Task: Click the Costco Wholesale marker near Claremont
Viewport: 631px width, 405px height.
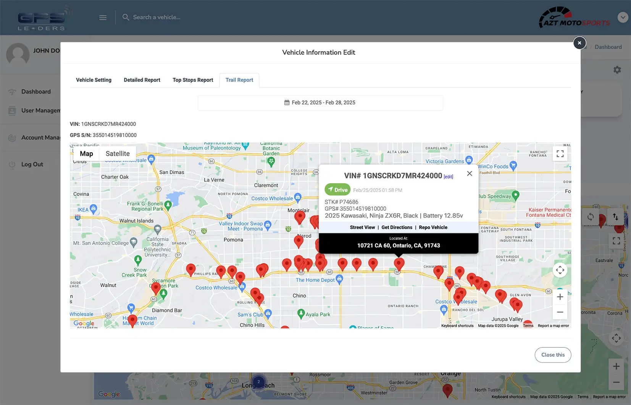Action: (x=298, y=197)
